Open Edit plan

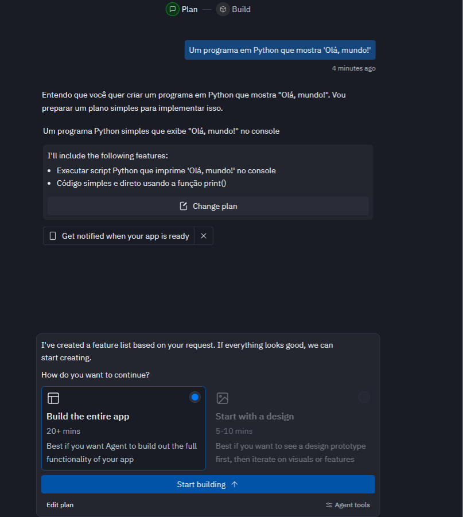[x=60, y=504]
